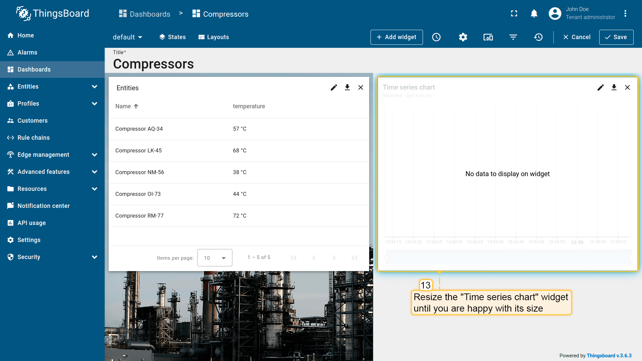The height and width of the screenshot is (361, 642).
Task: Open the default state dropdown
Action: [x=127, y=37]
